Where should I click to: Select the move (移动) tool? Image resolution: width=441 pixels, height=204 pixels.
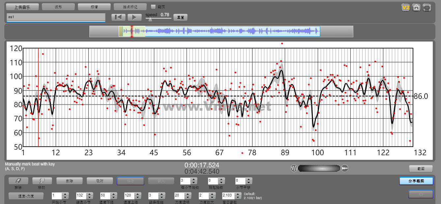tap(42, 181)
